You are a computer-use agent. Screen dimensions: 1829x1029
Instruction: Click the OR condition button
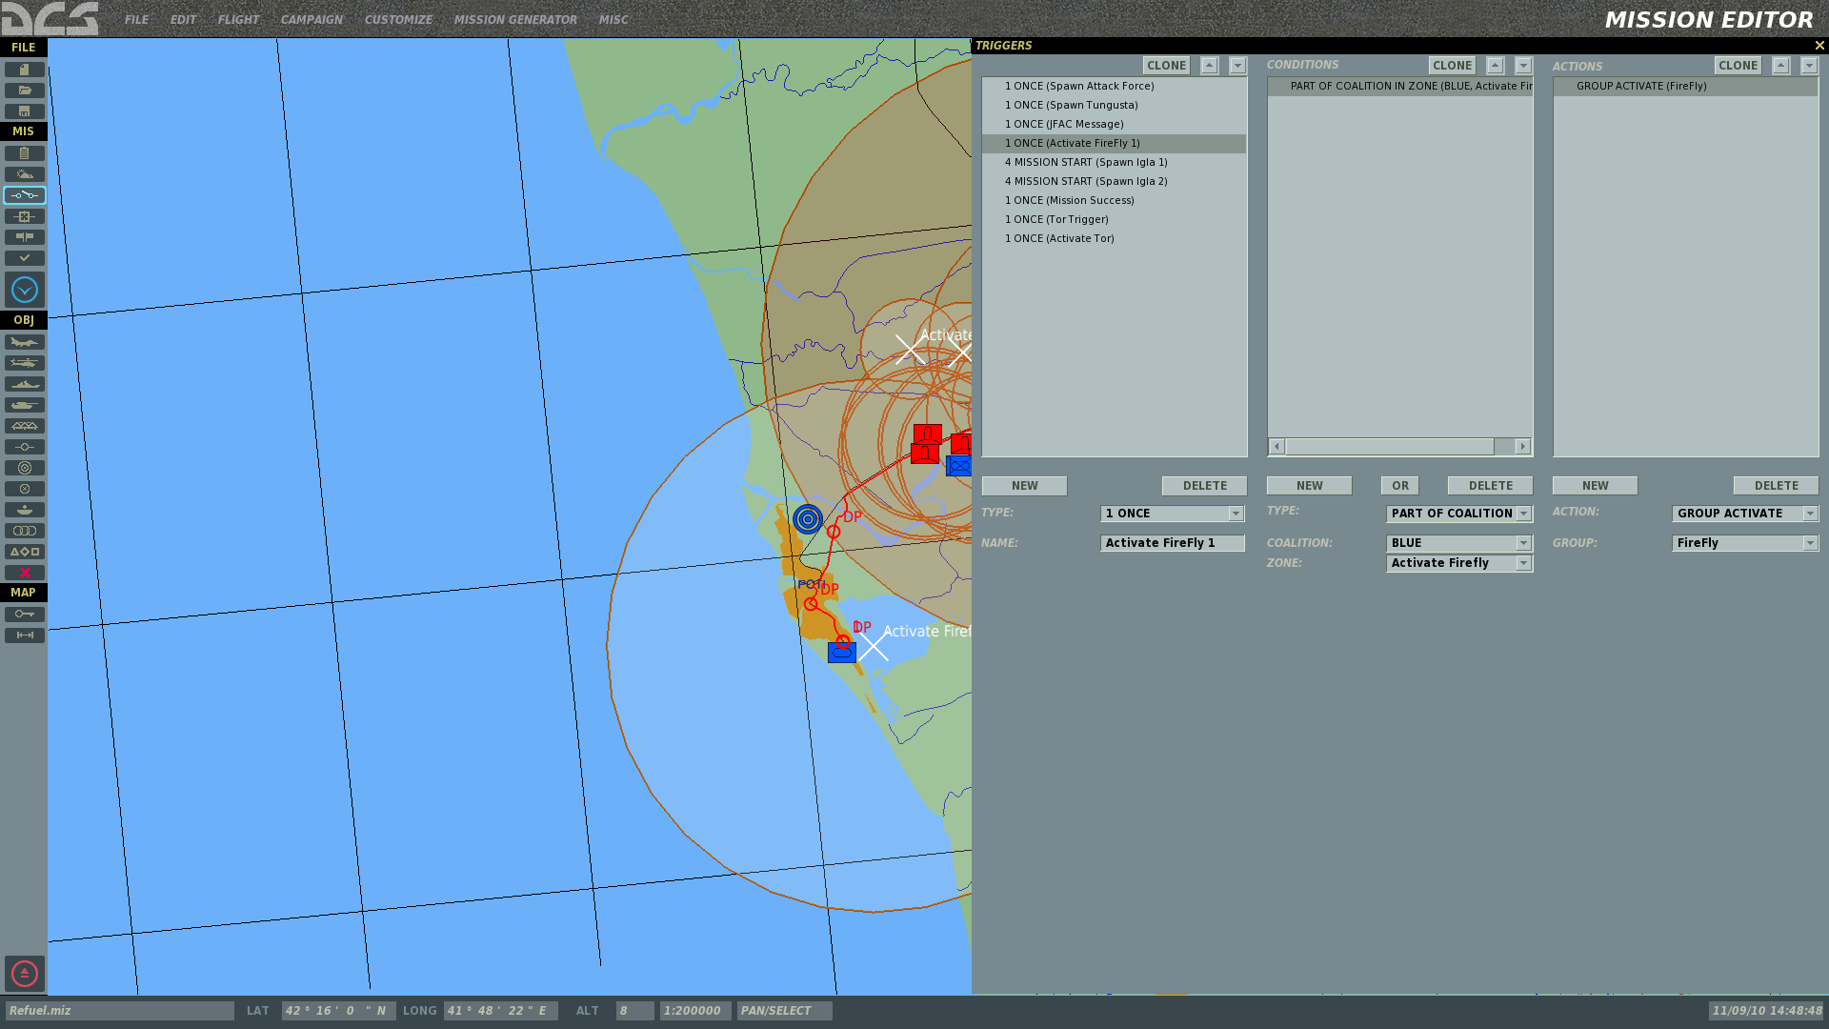(1399, 486)
